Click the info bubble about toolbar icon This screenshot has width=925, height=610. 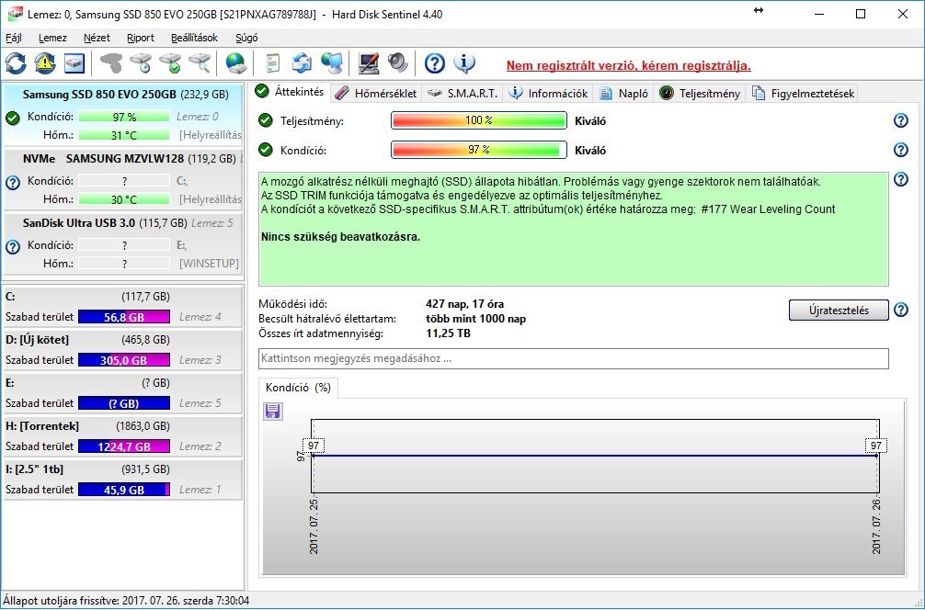coord(464,63)
